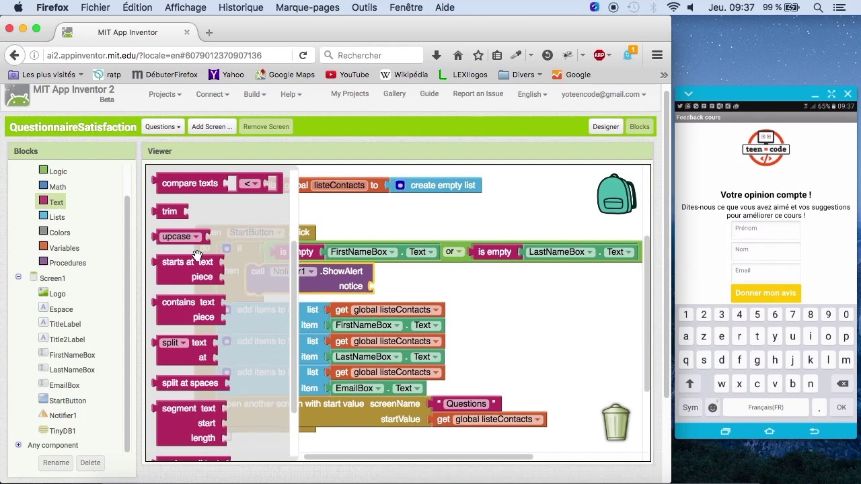Bookmark this page with the star icon

(x=478, y=55)
